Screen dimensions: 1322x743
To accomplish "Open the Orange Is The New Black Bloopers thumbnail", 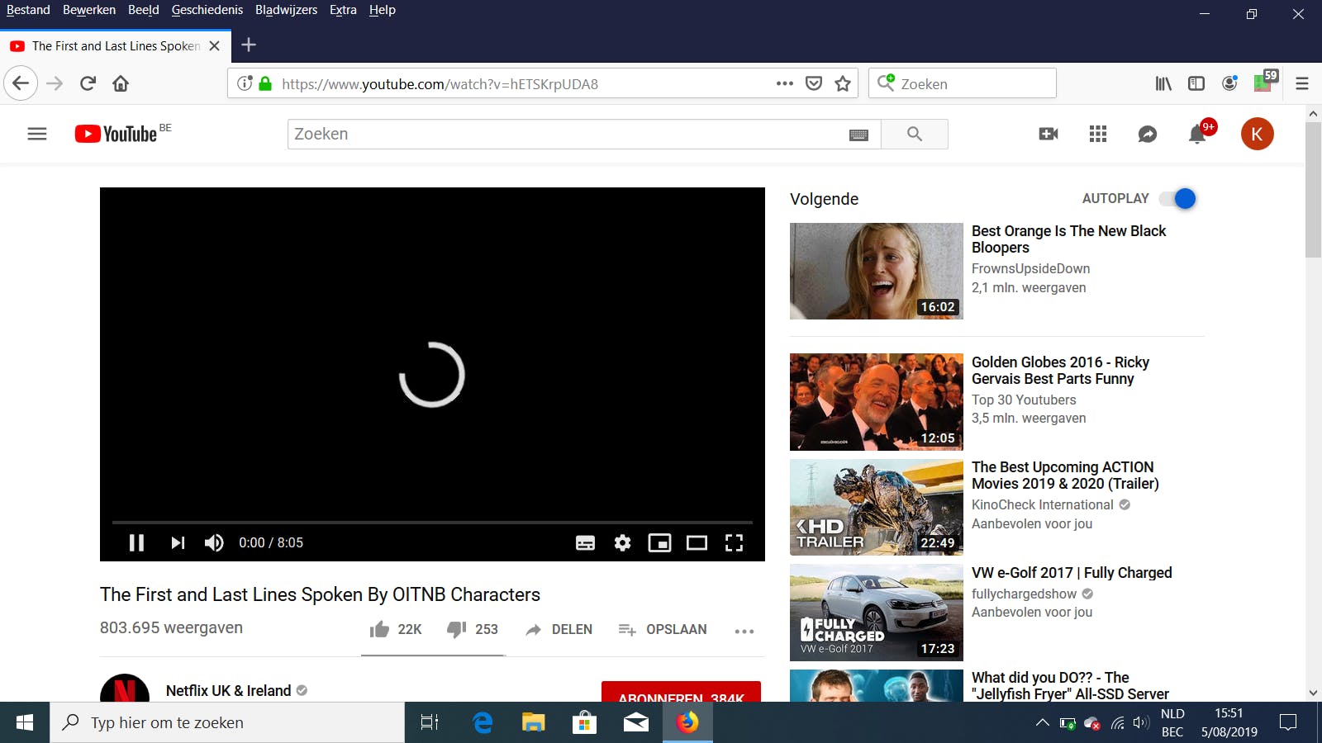I will pyautogui.click(x=876, y=271).
